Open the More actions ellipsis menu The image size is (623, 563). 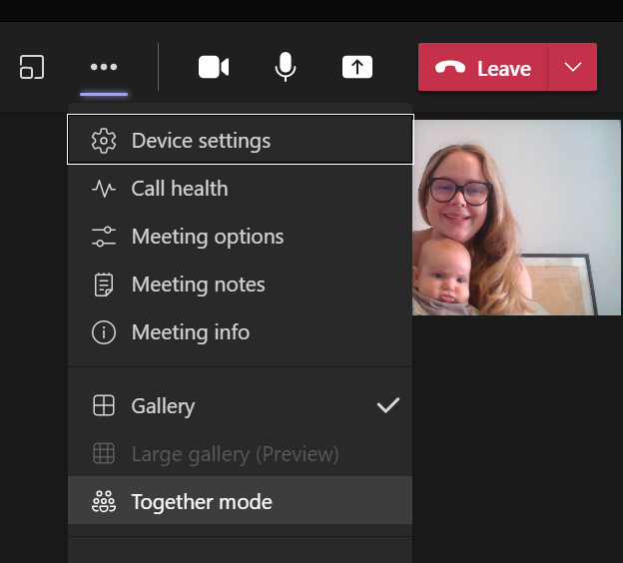coord(104,67)
